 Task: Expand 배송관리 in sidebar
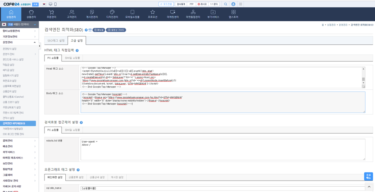(19, 146)
